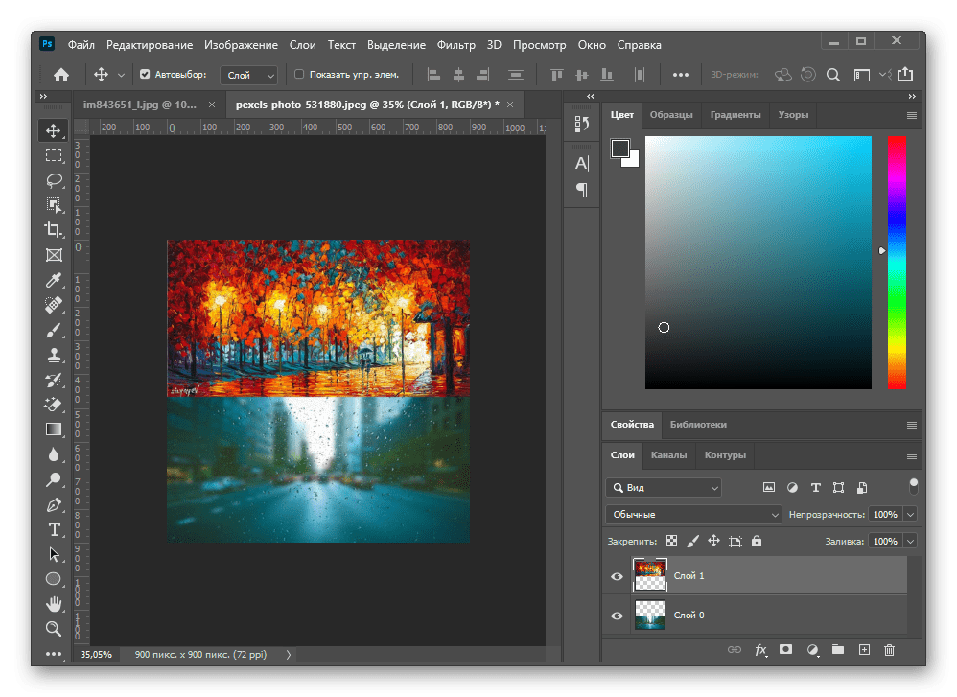Hide layer Слой 0 visibility eye

coord(617,616)
